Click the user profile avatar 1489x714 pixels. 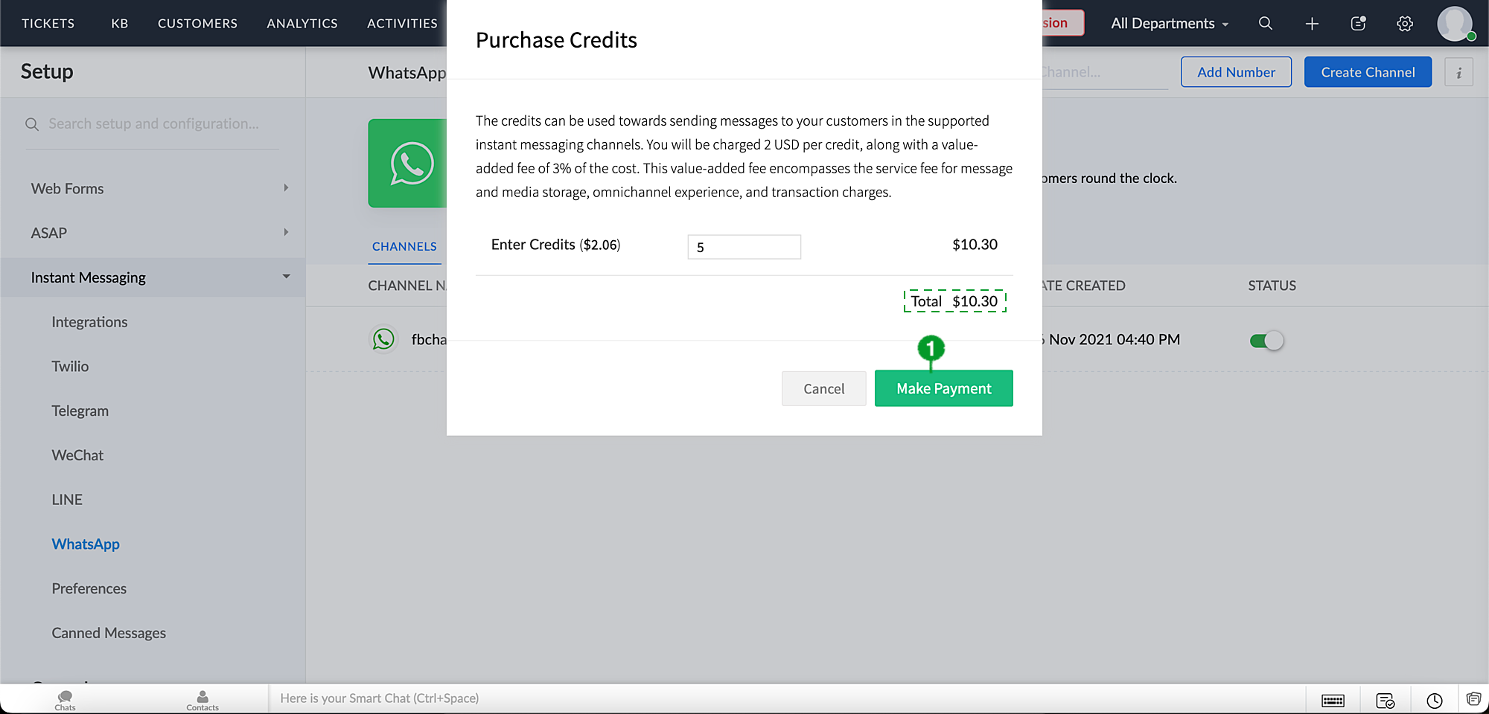[1455, 24]
